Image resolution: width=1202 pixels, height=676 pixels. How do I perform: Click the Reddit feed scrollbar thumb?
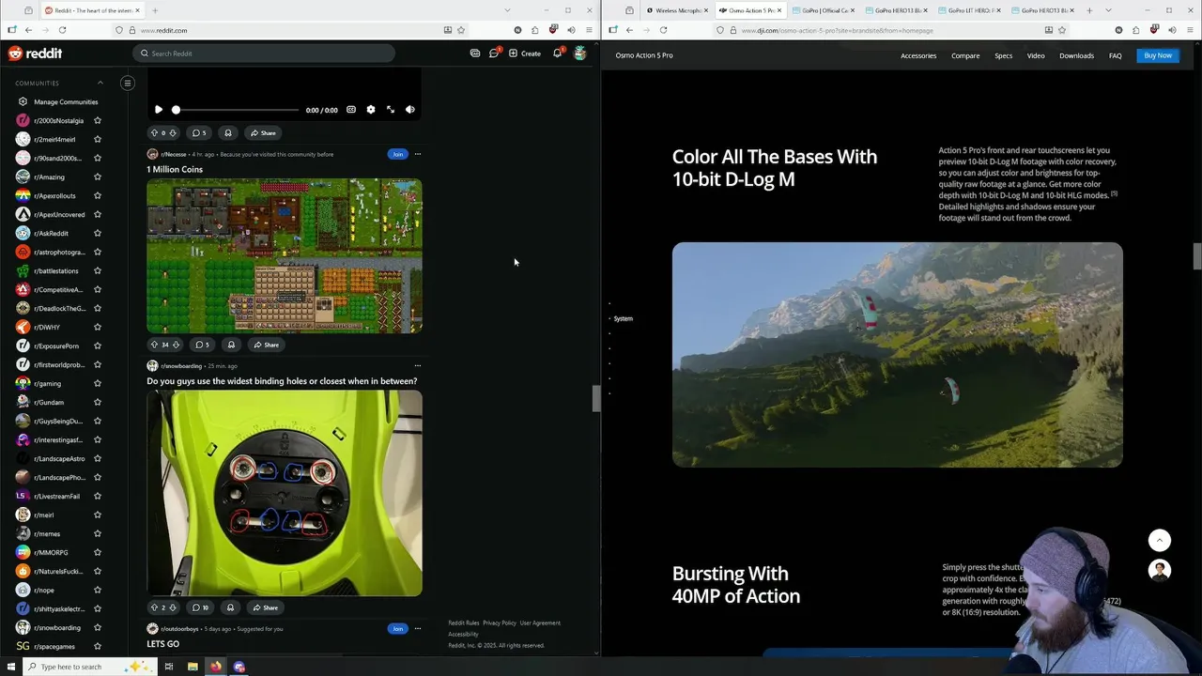click(595, 398)
